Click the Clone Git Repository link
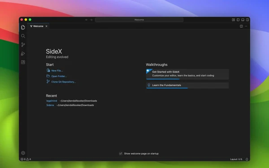Viewport: 269px width, 168px height. click(64, 82)
